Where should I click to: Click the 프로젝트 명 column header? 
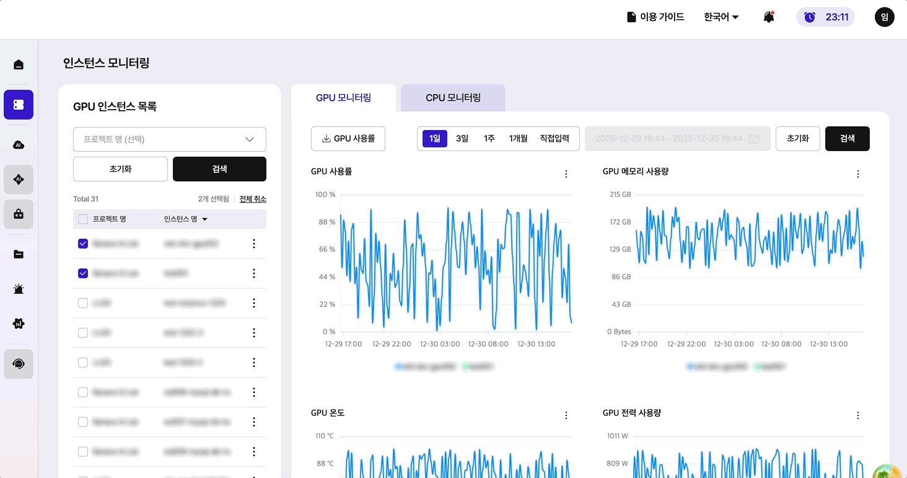tap(110, 219)
